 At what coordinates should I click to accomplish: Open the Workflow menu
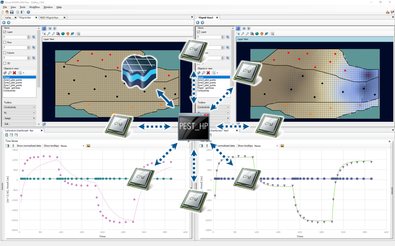(34, 7)
